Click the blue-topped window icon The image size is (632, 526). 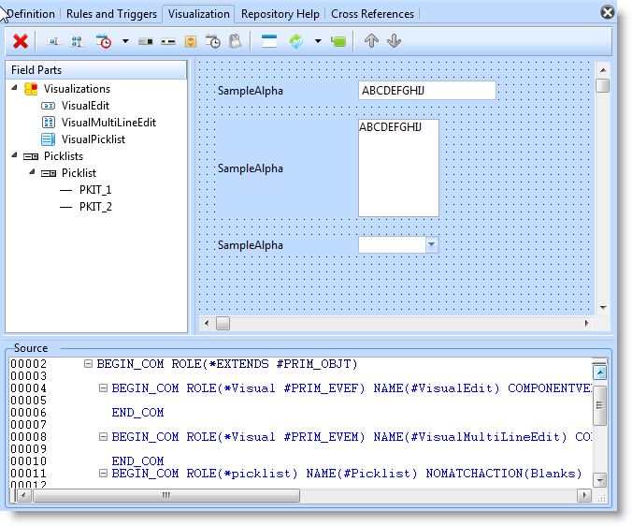[x=269, y=41]
